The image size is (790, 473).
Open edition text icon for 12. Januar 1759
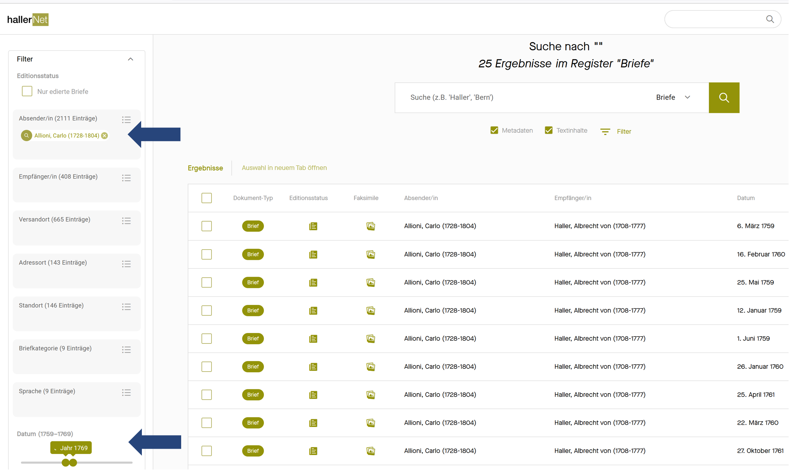(x=313, y=311)
